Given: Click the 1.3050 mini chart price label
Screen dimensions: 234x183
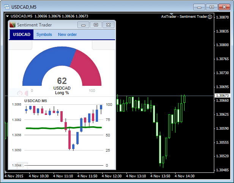Looking at the screenshot, I should 17,150.
